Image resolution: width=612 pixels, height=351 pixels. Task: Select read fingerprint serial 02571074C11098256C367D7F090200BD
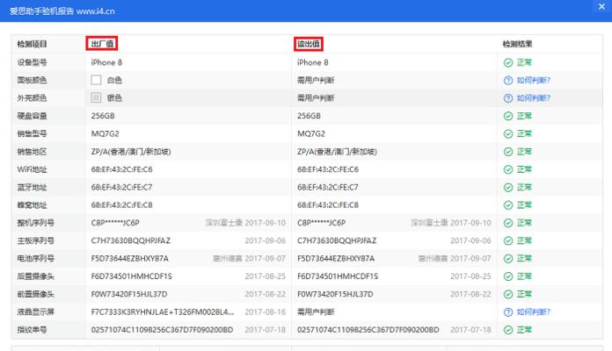(368, 330)
